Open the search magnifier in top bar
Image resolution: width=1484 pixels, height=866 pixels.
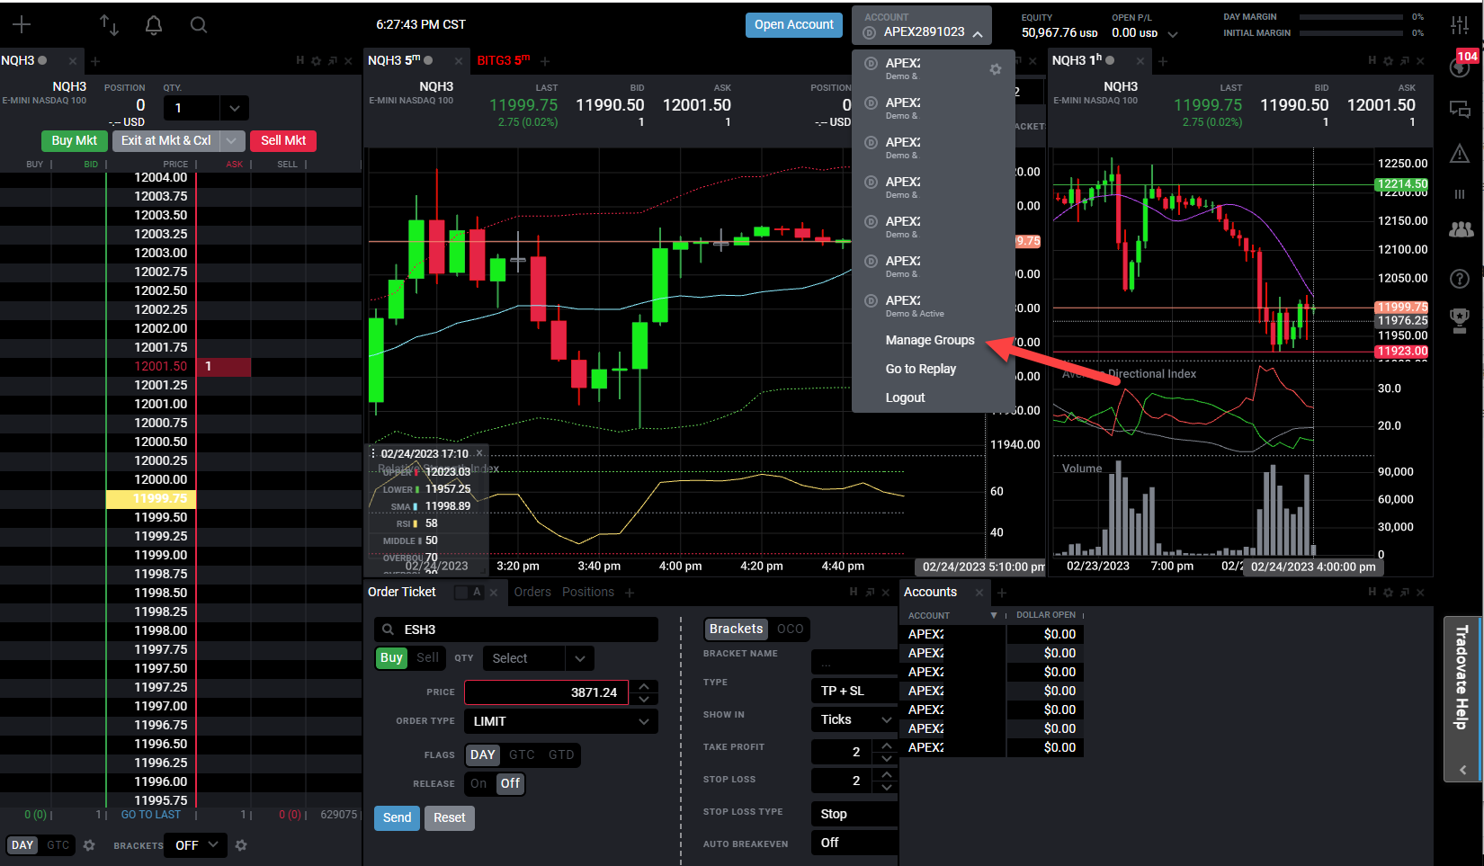[x=199, y=25]
